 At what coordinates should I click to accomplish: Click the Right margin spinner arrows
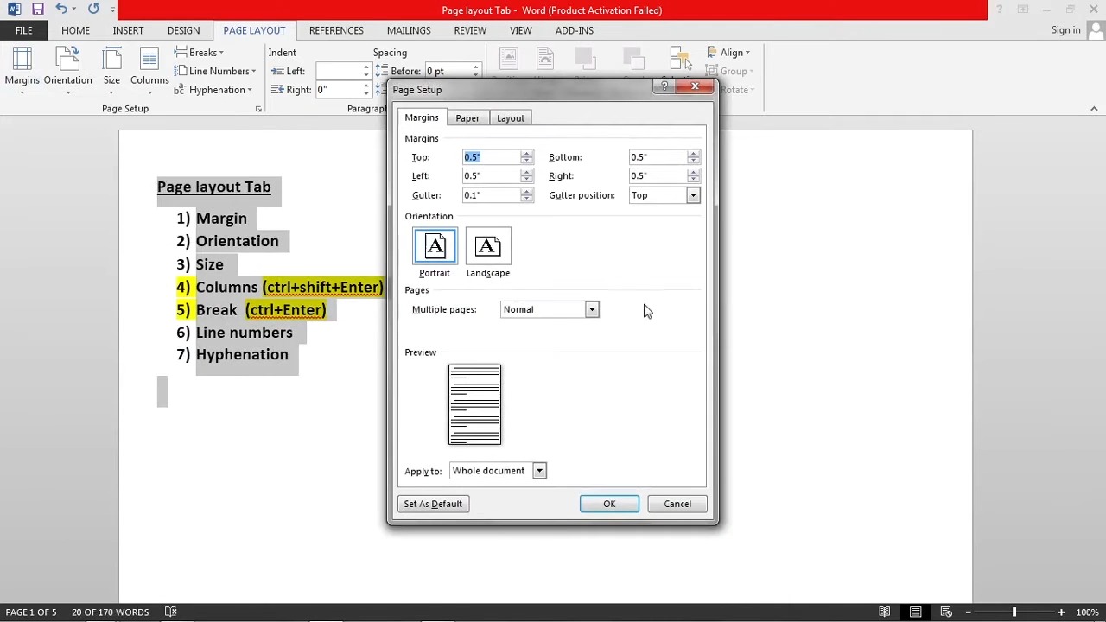693,176
